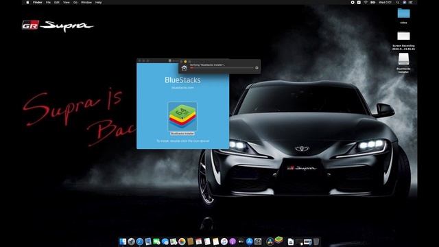Open FaceTime from the Dock

(x=156, y=242)
